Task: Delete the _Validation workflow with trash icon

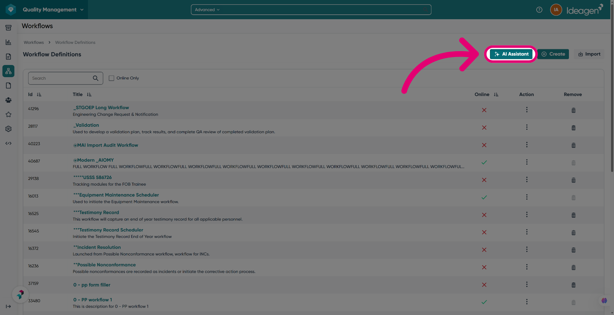Action: click(x=573, y=128)
